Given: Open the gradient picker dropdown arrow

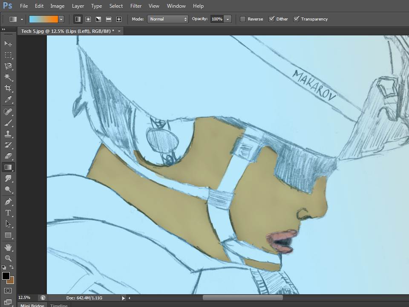Looking at the screenshot, I should pyautogui.click(x=61, y=19).
